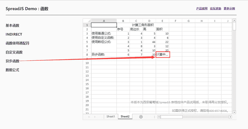Click the horizontal scrollbar left arrow
Screen dimensions: 248x129
tap(159, 117)
